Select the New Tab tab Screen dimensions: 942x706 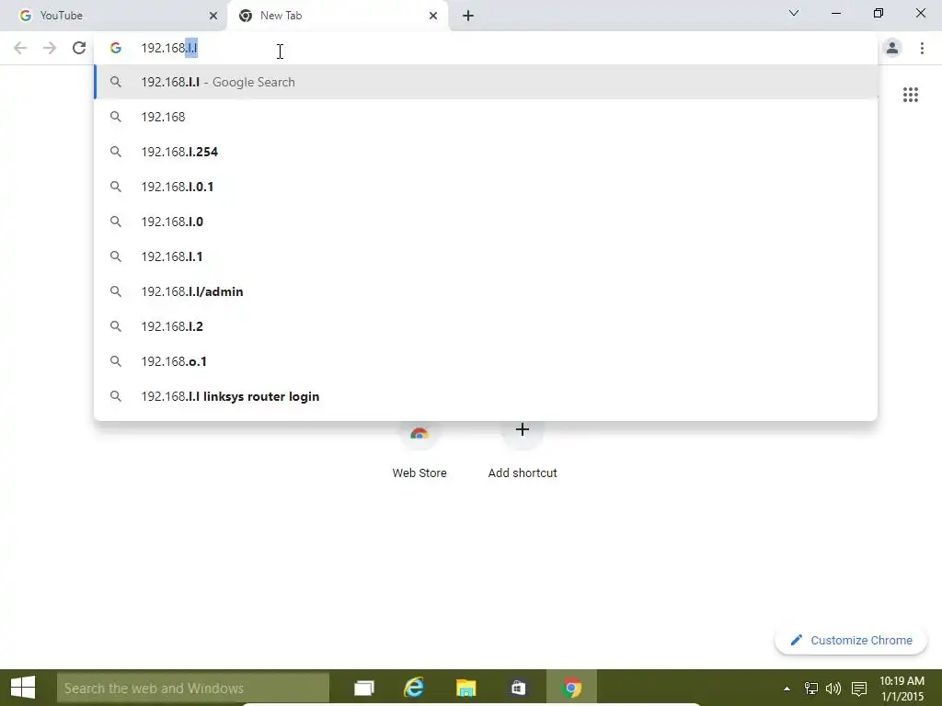(338, 16)
